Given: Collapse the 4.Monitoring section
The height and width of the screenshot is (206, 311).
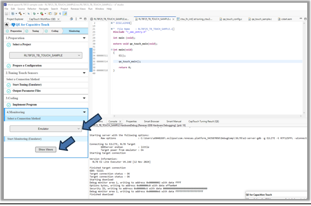Looking at the screenshot, I should 84,112.
